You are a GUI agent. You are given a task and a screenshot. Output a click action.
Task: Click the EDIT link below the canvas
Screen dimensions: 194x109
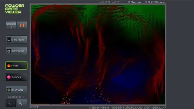34,107
